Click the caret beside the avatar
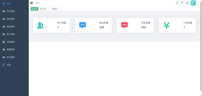202x96 pixels. (198, 5)
